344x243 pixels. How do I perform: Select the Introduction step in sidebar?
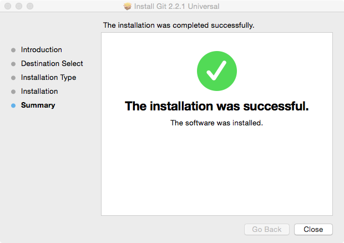click(x=42, y=49)
